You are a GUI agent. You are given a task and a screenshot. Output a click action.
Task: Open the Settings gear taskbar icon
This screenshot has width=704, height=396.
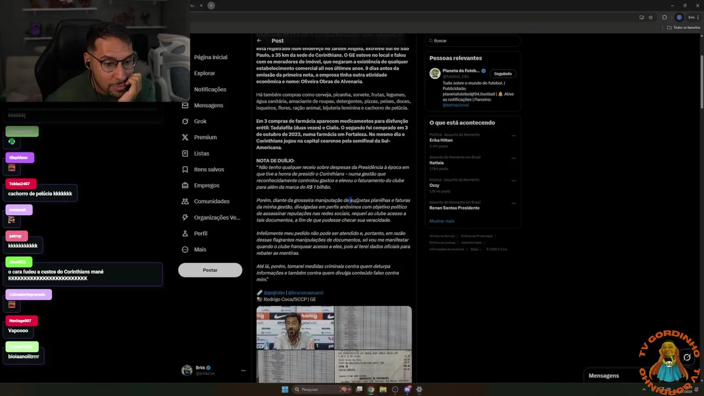coord(419,389)
